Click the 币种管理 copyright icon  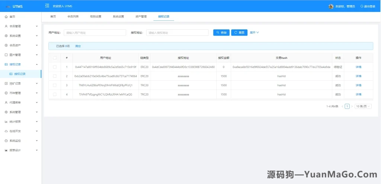click(x=6, y=93)
